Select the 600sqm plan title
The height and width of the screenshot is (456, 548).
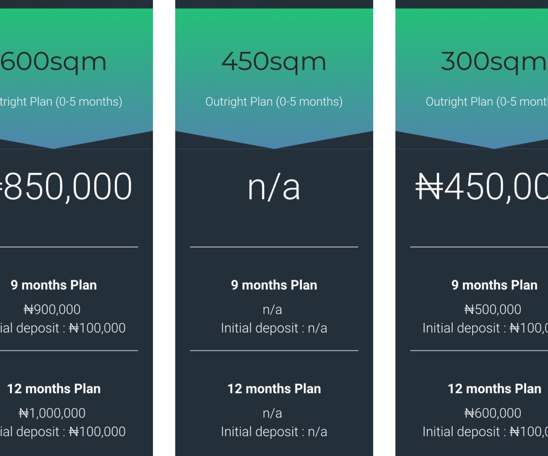click(x=53, y=62)
